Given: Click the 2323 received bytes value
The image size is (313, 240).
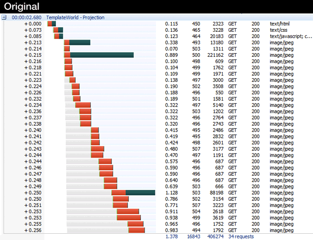Looking at the screenshot, I should point(218,24).
